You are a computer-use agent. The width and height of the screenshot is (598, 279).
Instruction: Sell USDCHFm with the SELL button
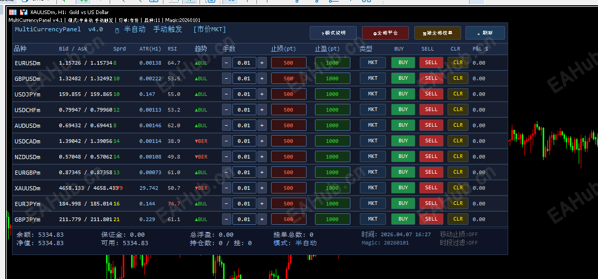431,109
